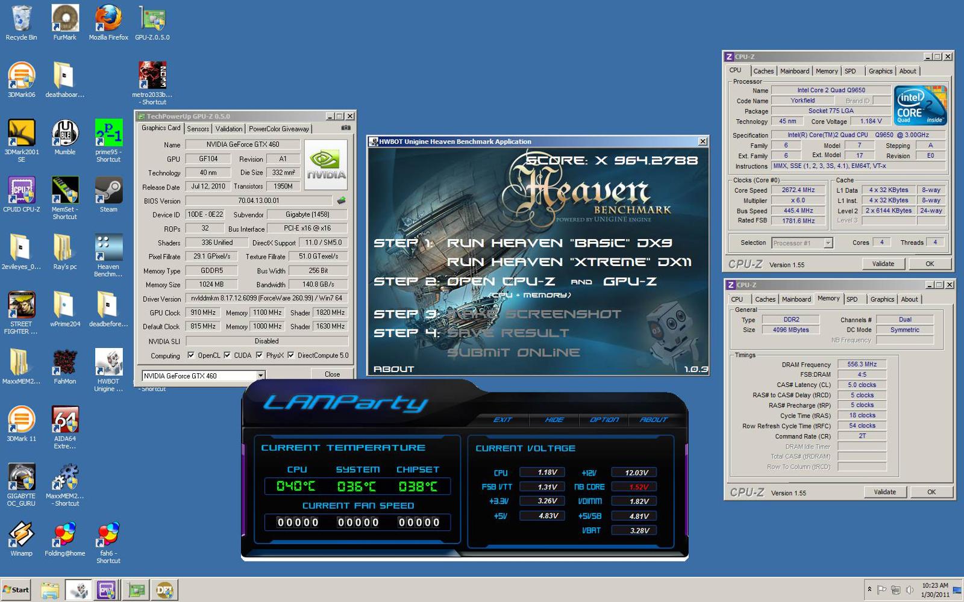
Task: Click ABOUT in the LANParty monitor
Action: click(x=654, y=420)
